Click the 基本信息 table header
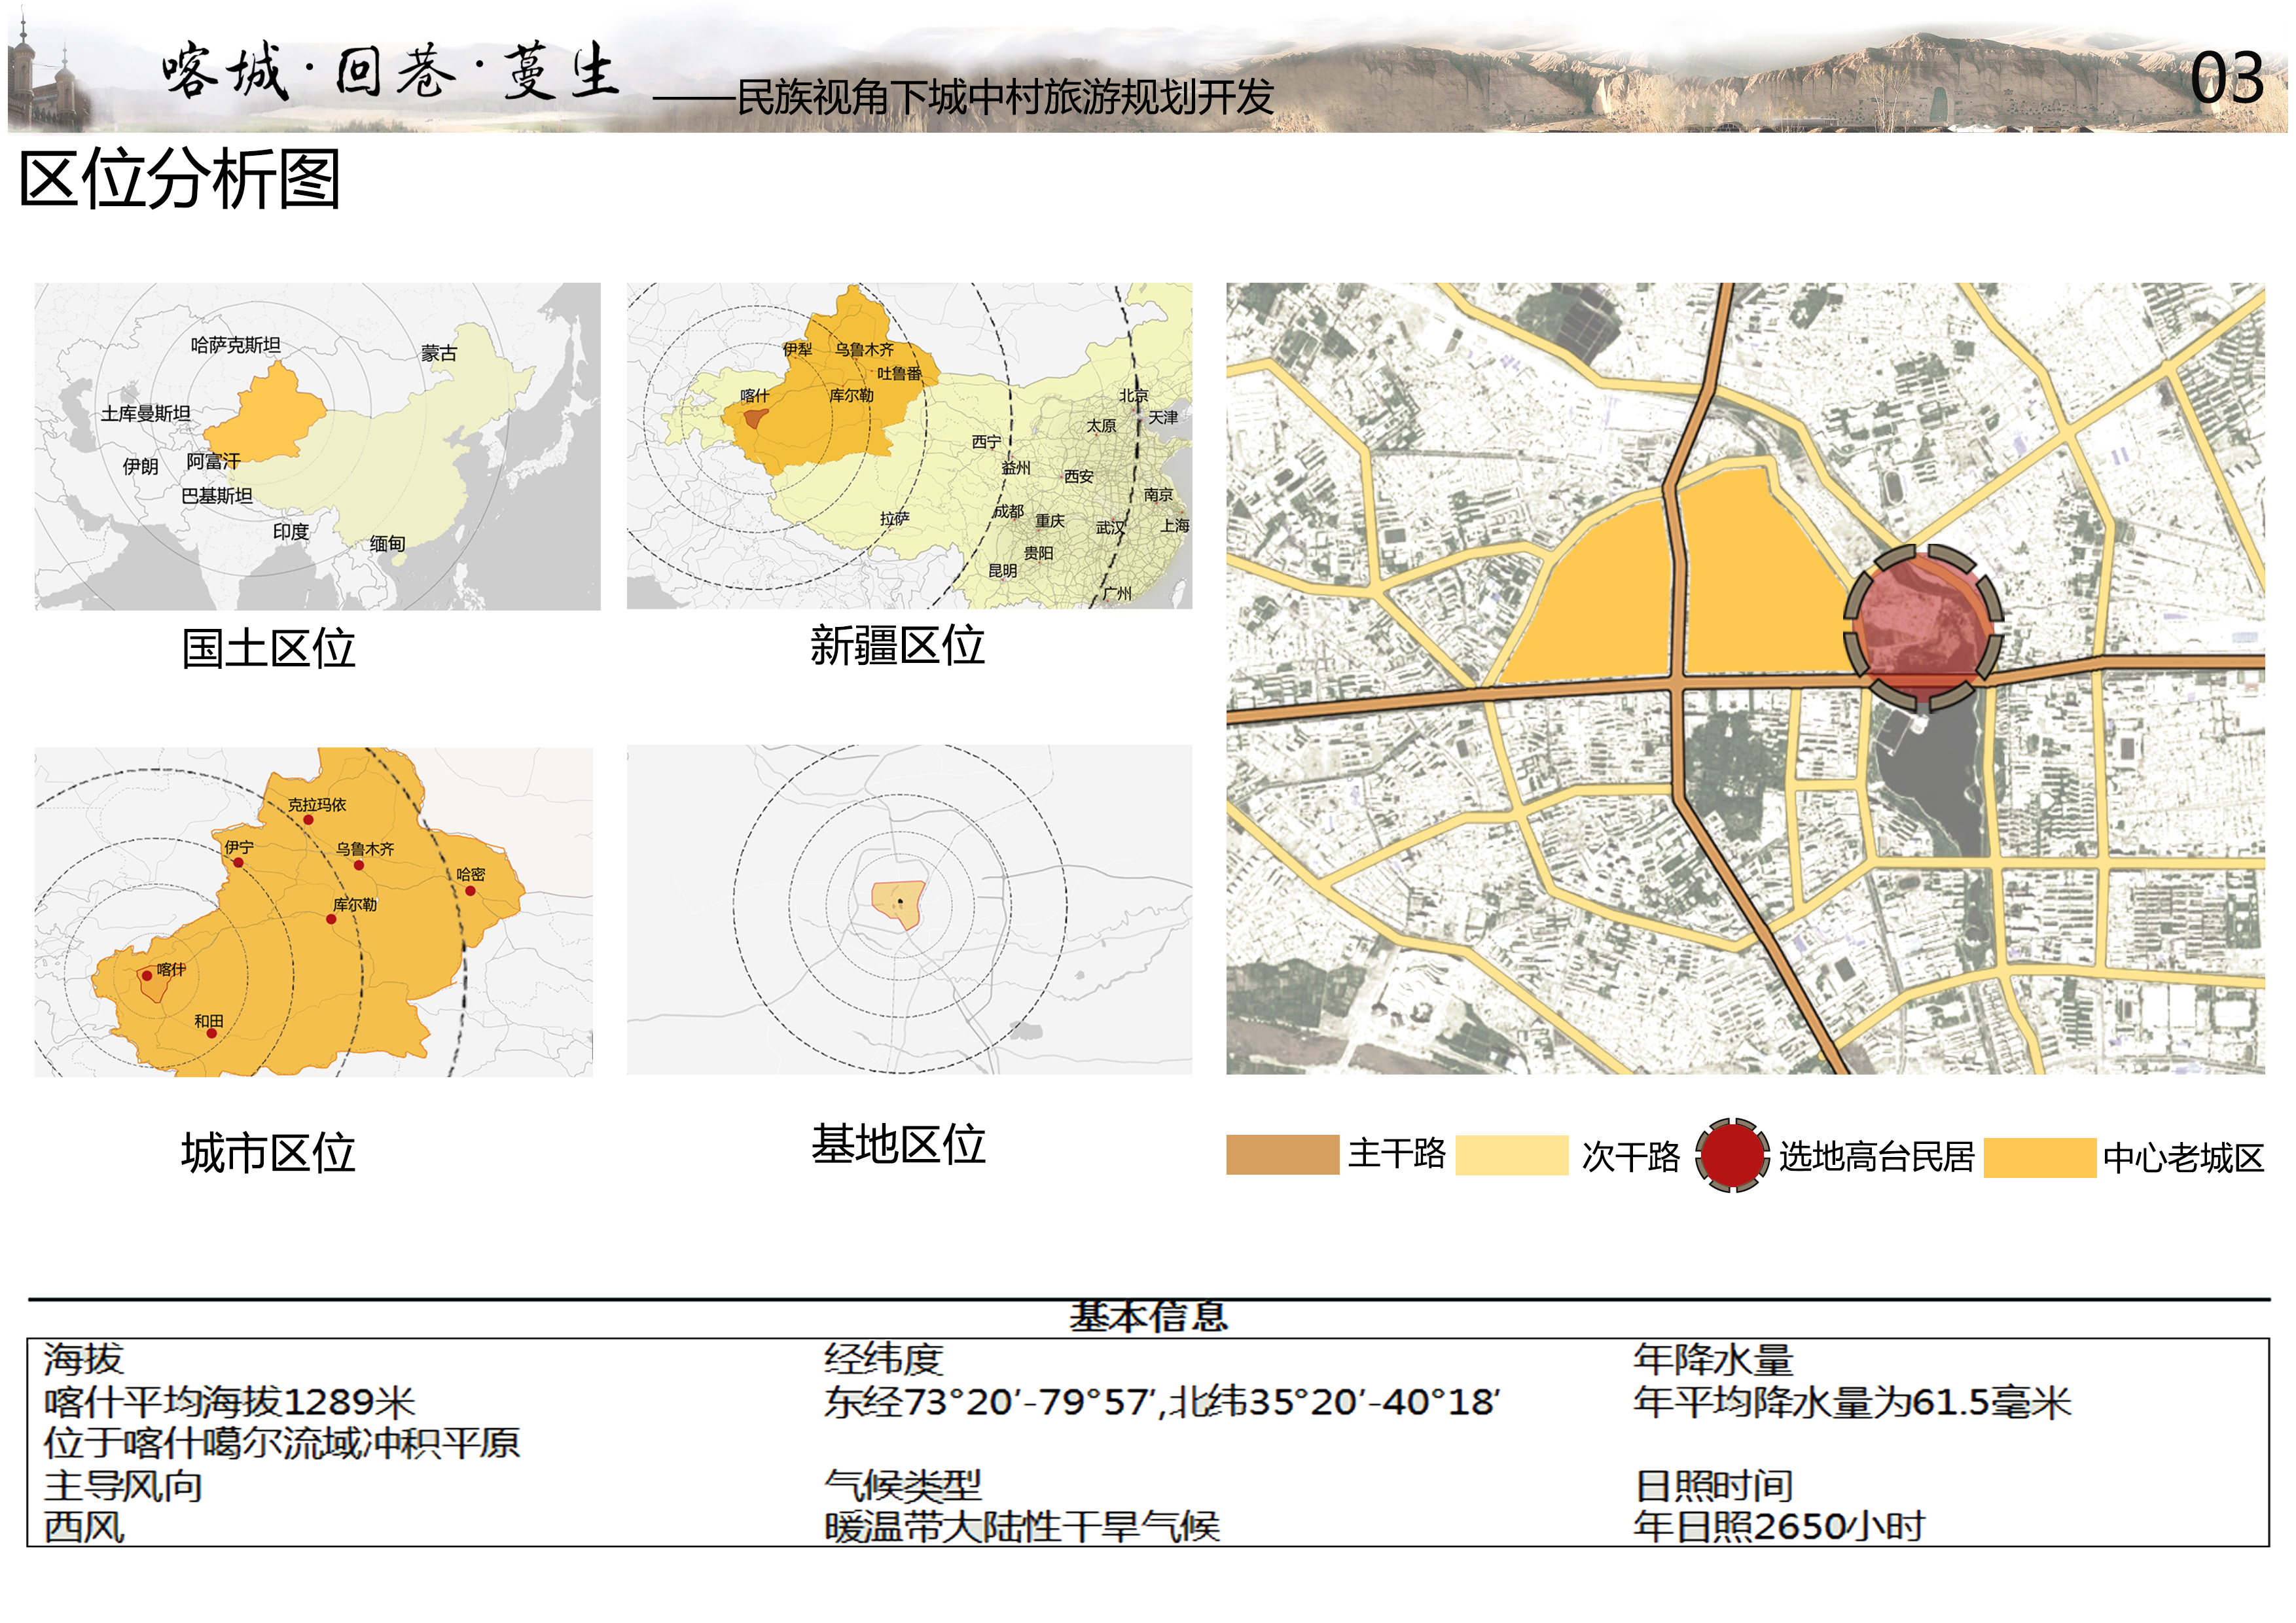 tap(1148, 1316)
